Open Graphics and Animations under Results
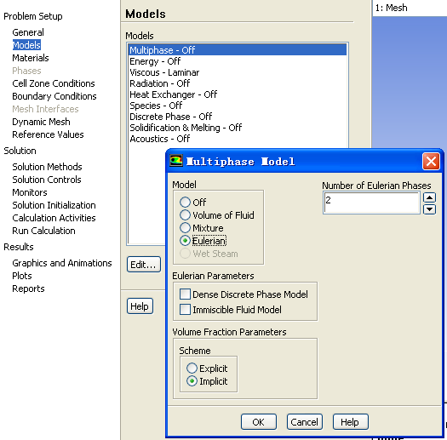This screenshot has height=440, width=447. pyautogui.click(x=62, y=263)
